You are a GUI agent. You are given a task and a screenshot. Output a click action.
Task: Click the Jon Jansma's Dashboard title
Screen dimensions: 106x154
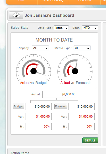coord(49,15)
